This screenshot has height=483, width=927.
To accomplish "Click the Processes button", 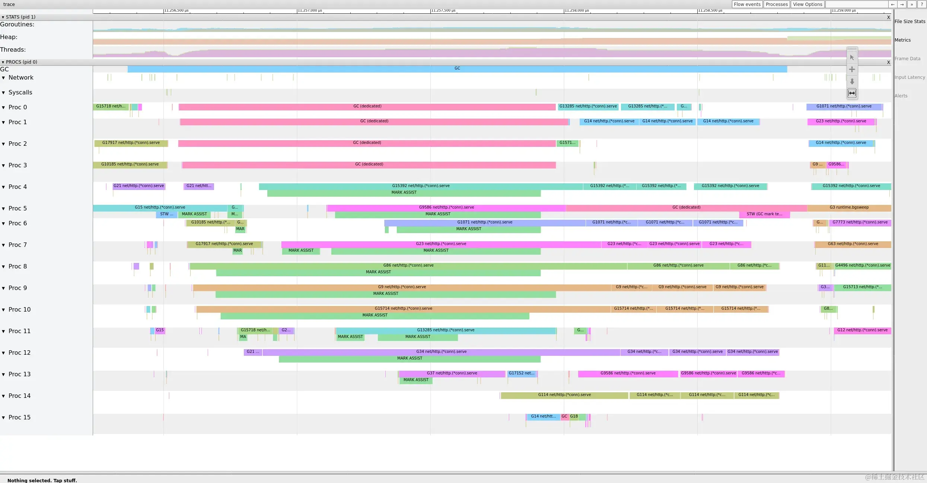I will (777, 4).
